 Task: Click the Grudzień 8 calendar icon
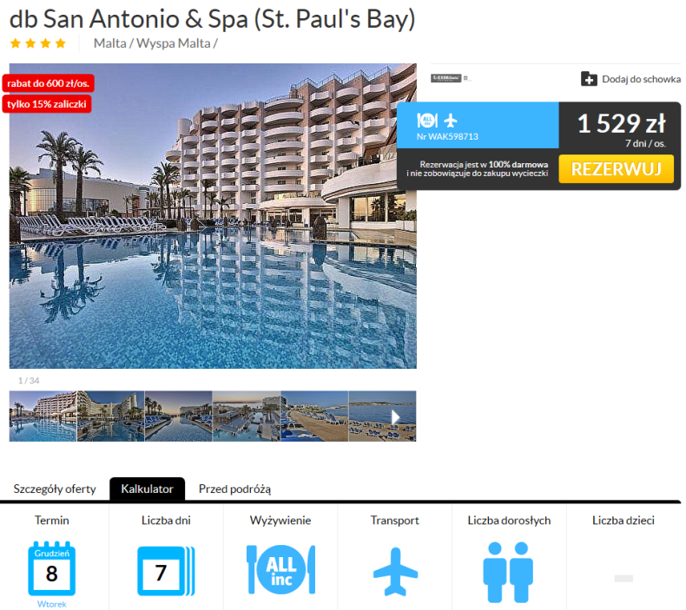tap(51, 568)
